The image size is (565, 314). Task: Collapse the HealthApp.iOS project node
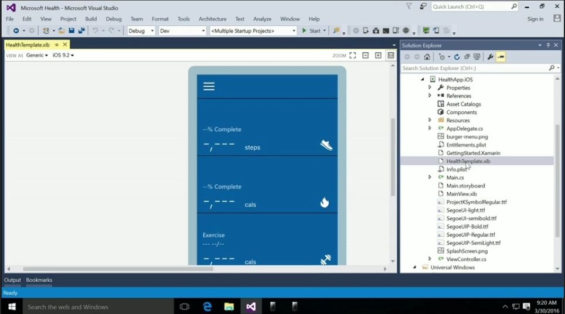point(422,79)
